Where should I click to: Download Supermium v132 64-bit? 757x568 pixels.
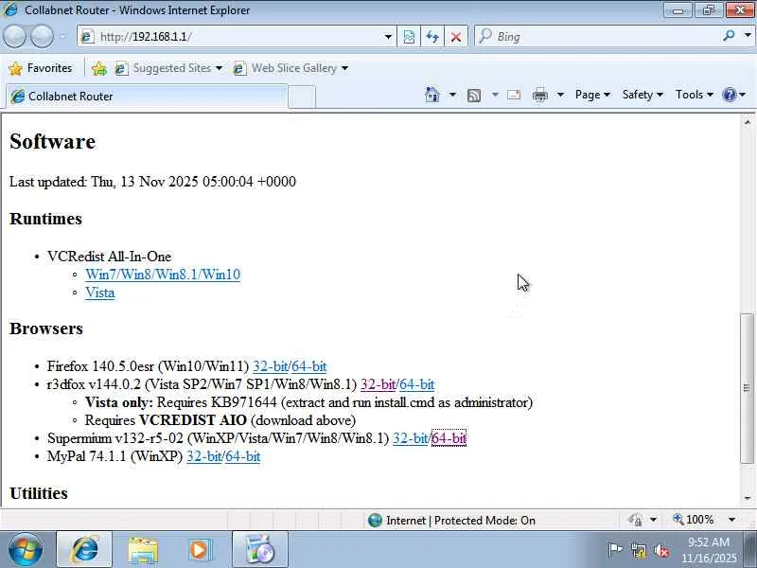tap(449, 438)
